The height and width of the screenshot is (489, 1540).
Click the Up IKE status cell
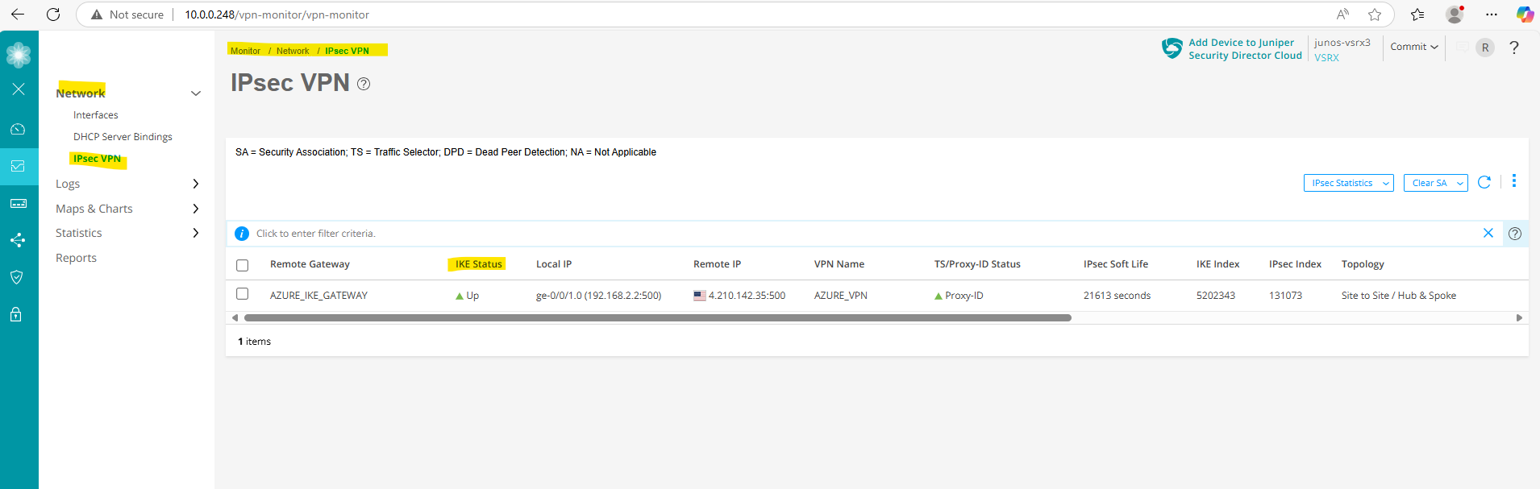(467, 296)
